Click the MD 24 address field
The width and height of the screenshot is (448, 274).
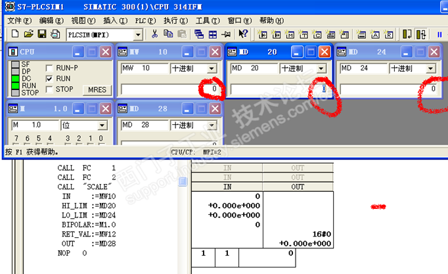point(364,68)
